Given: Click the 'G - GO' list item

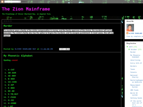Looking at the screenshot, I should coord(11,100).
